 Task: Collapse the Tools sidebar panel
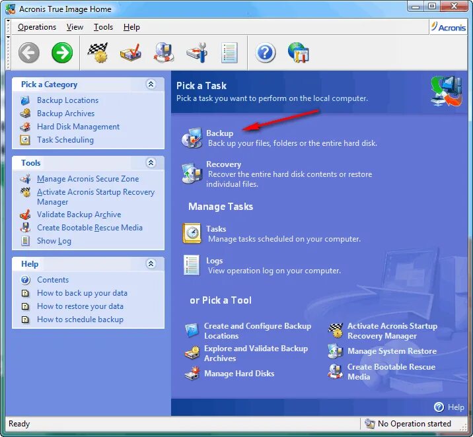[151, 163]
